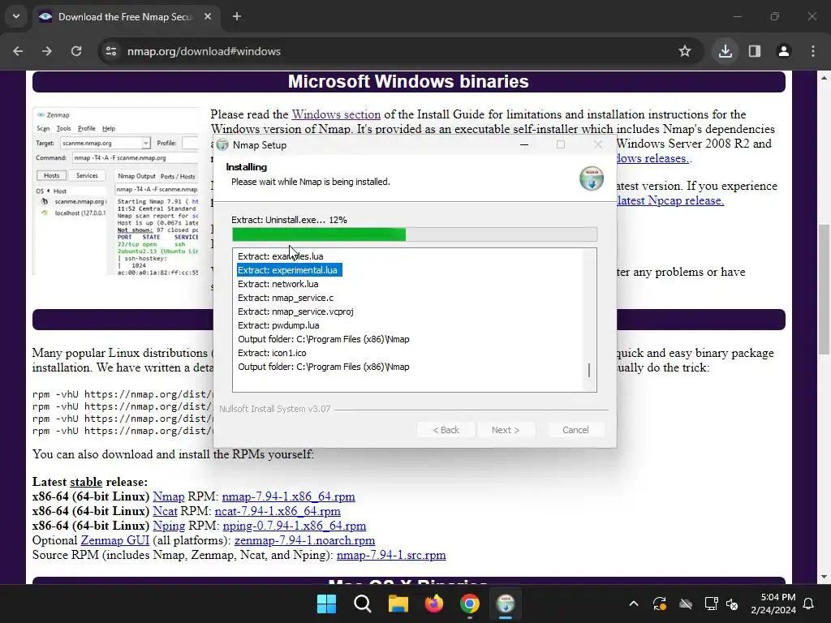Open the latest Npcap release link
This screenshot has width=831, height=623.
coord(670,201)
